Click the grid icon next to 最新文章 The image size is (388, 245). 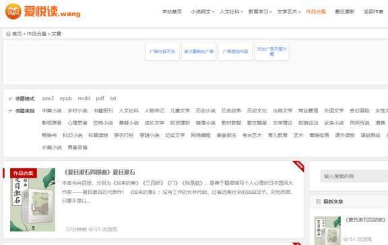point(318,201)
